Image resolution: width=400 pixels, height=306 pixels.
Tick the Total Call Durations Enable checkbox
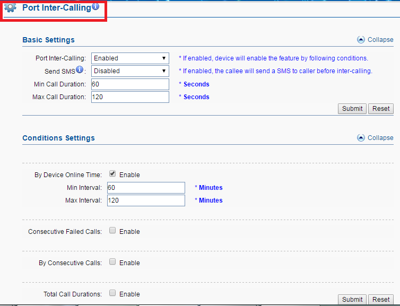[x=112, y=293]
